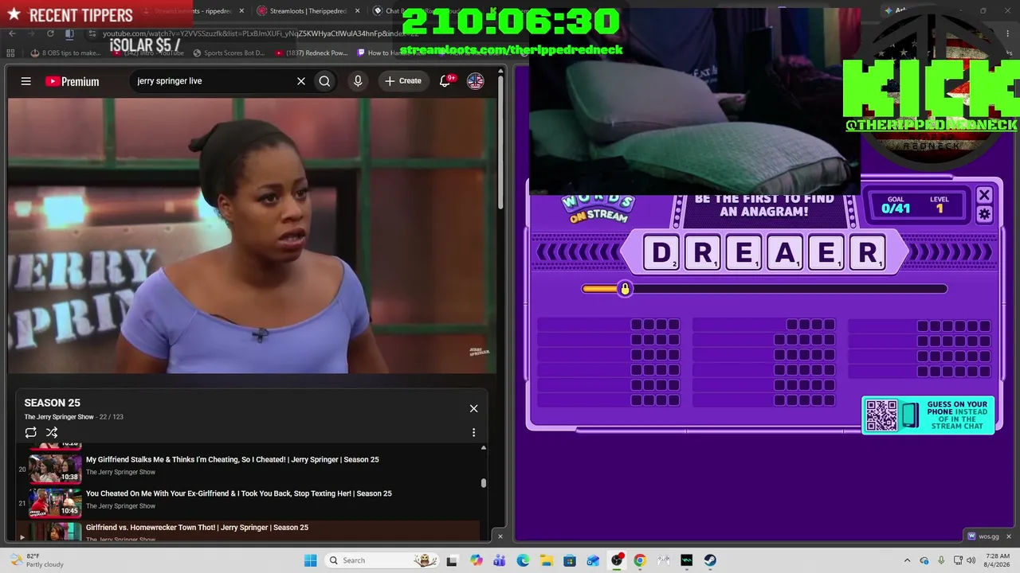Image resolution: width=1020 pixels, height=573 pixels.
Task: Click the letter A tile
Action: tap(785, 252)
